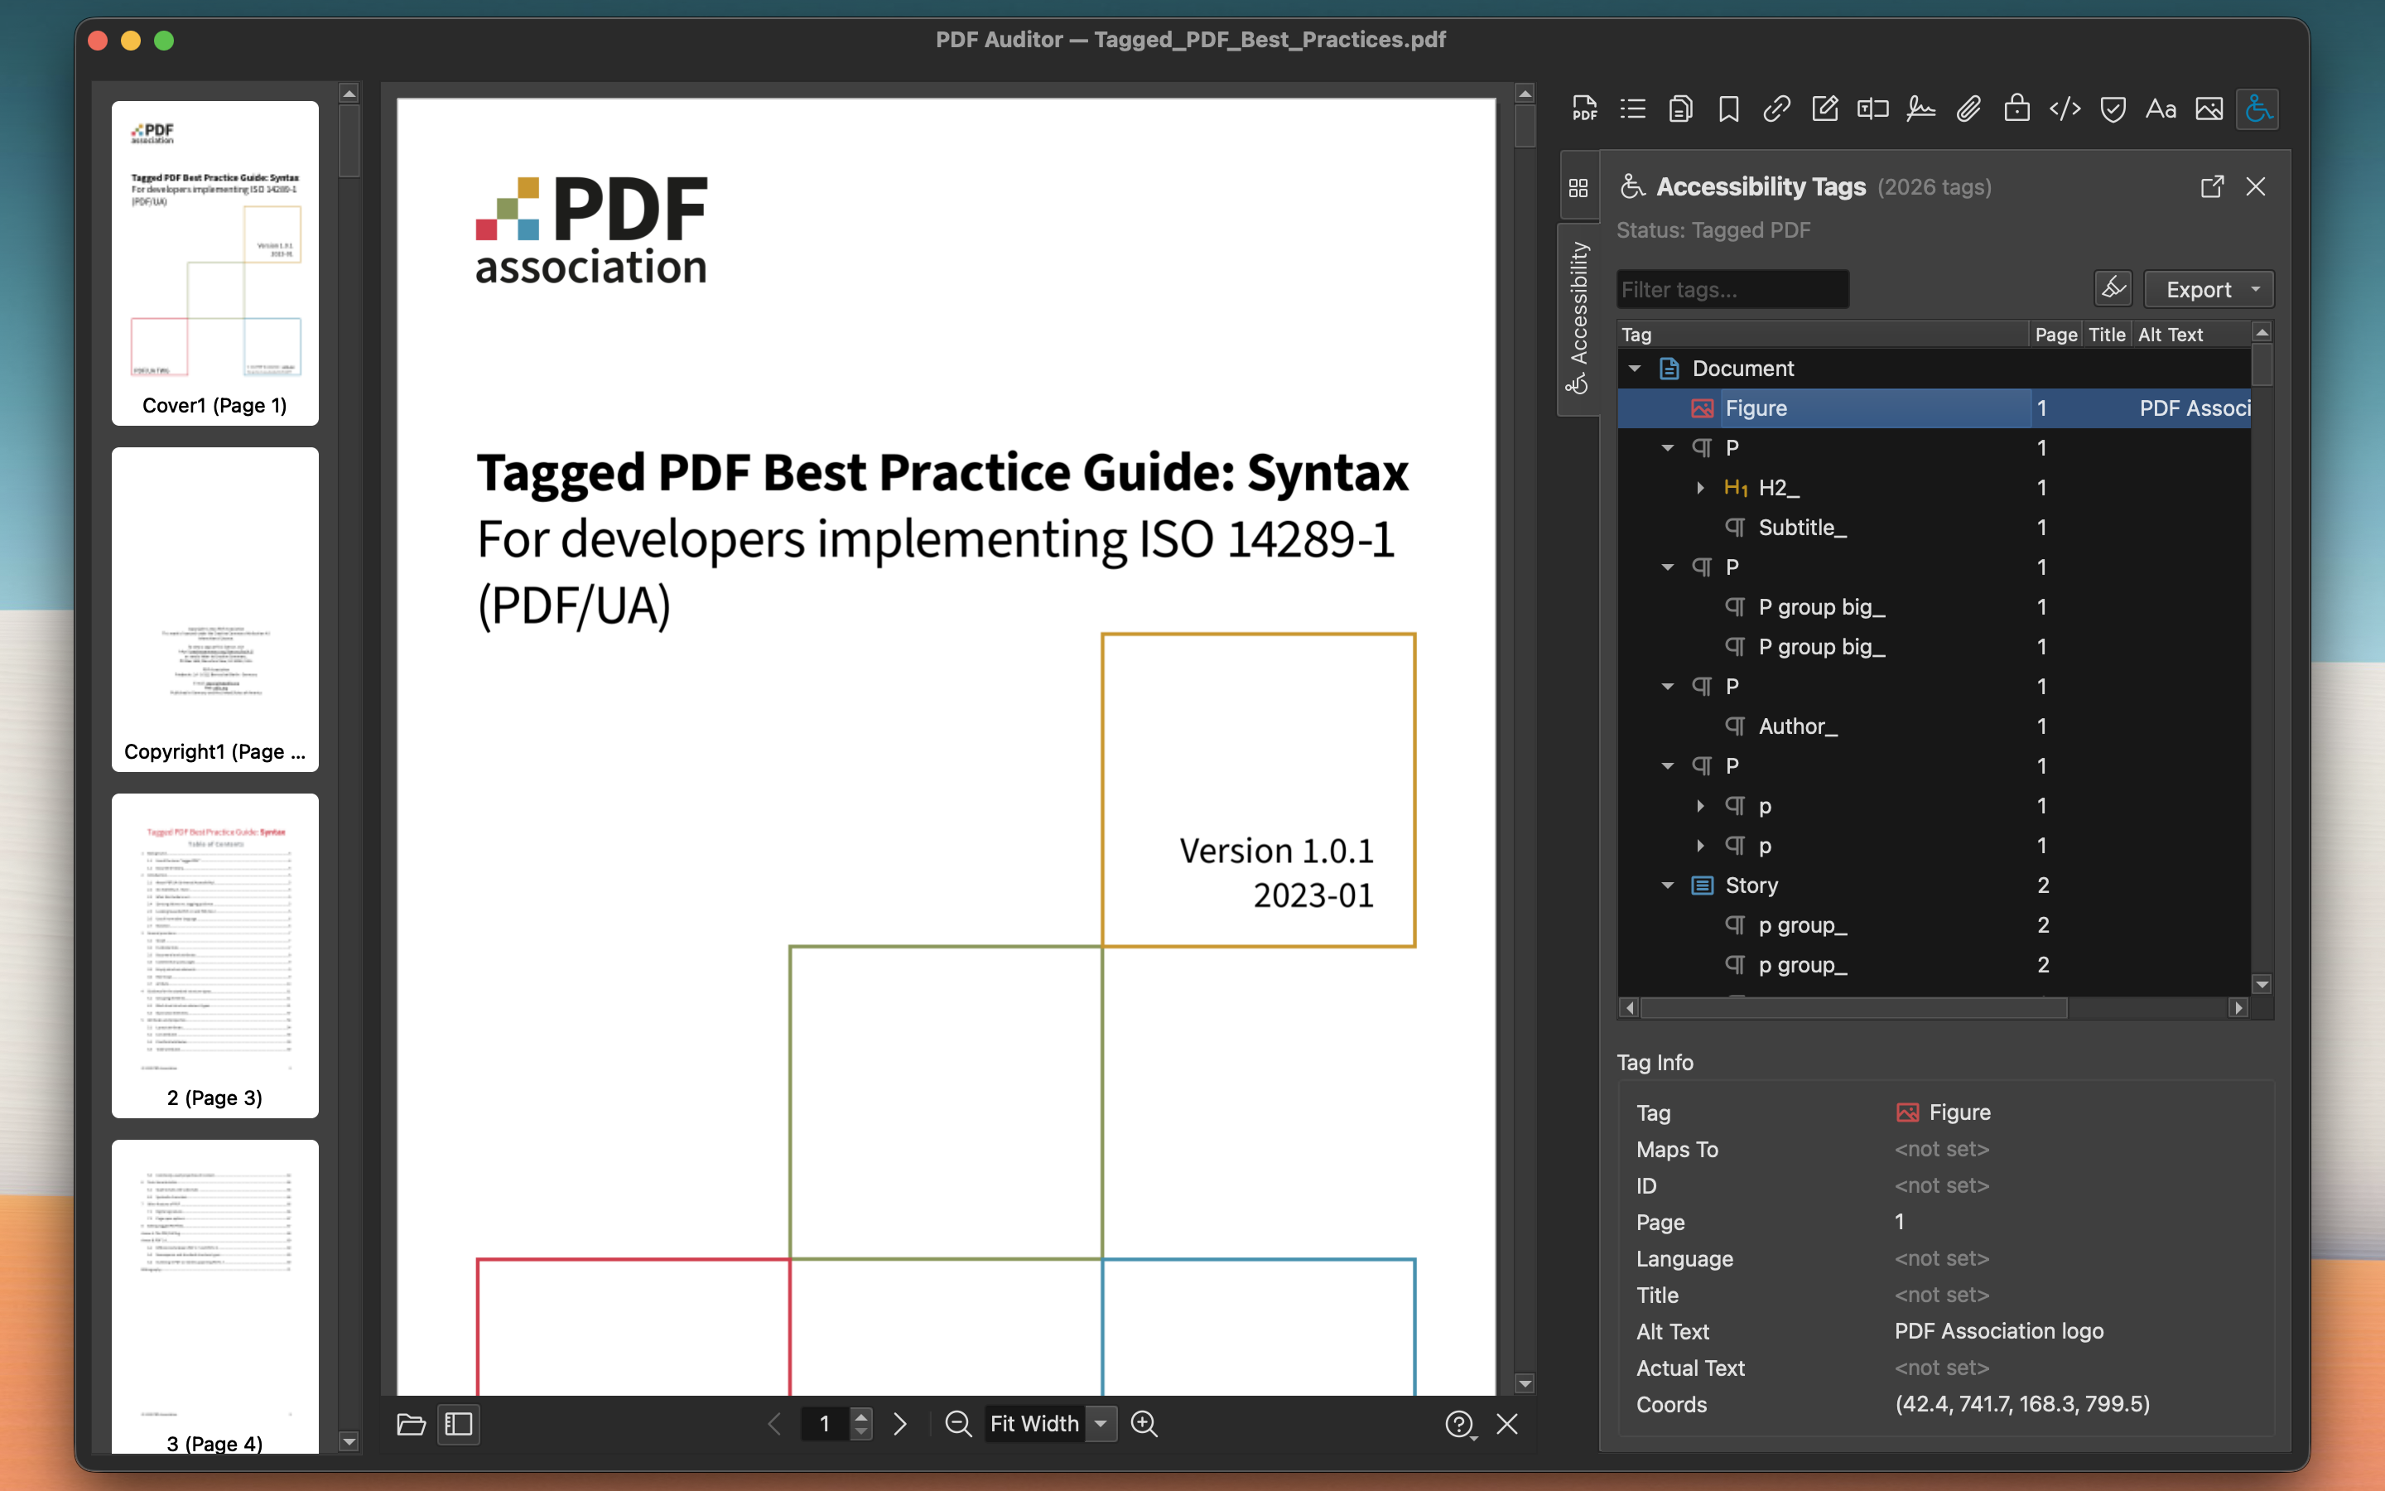2385x1491 pixels.
Task: Click the attachments paperclip icon
Action: click(x=1968, y=109)
